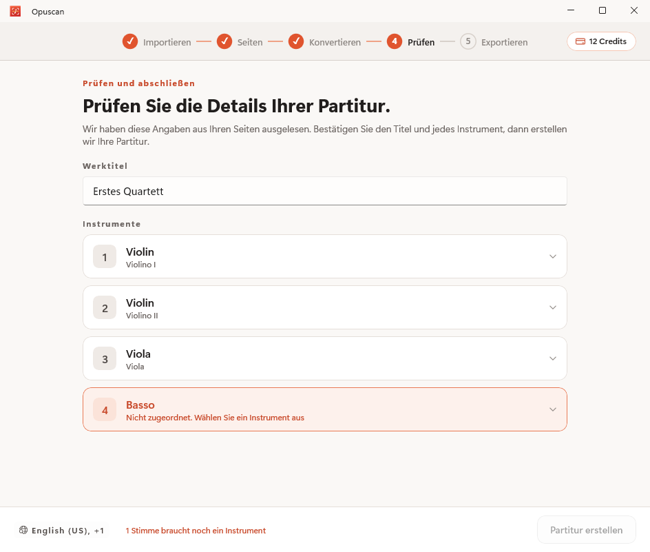Select the Prüfen step label
Screen dimensions: 650x552
pyautogui.click(x=421, y=42)
